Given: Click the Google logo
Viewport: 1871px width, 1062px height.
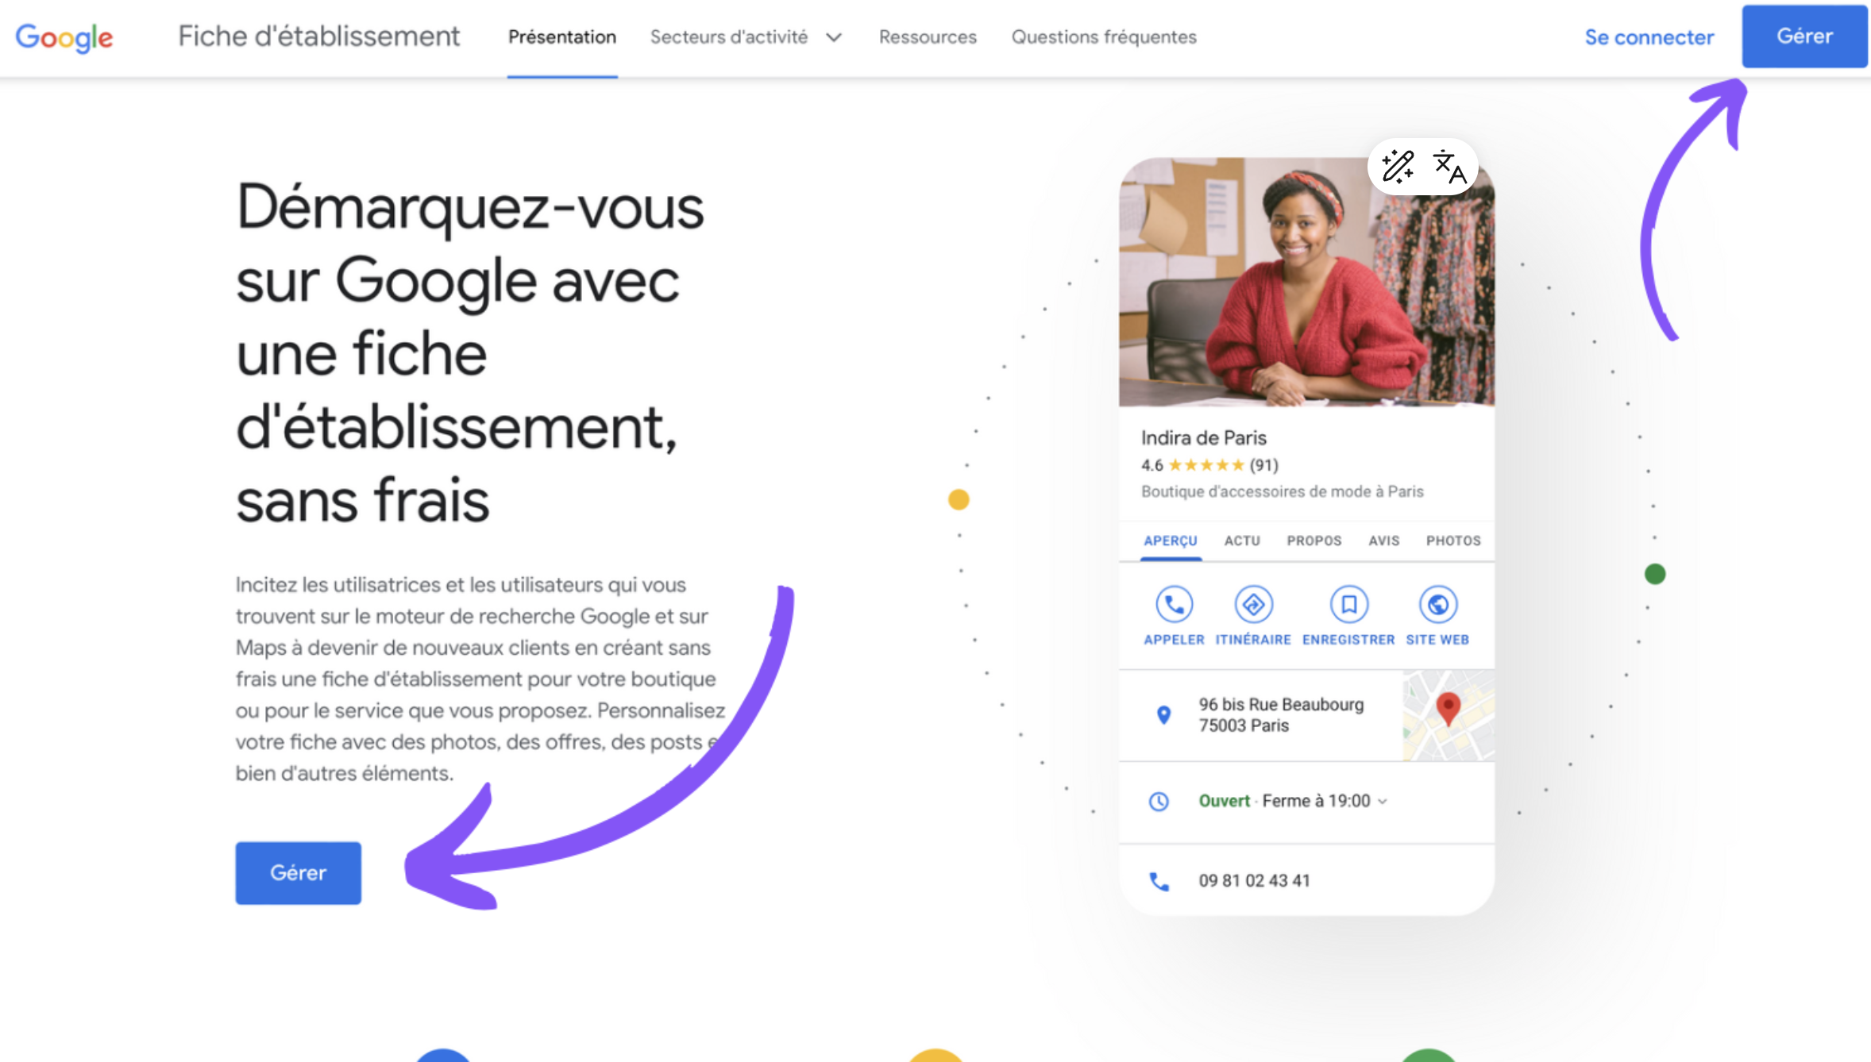Looking at the screenshot, I should coord(64,37).
